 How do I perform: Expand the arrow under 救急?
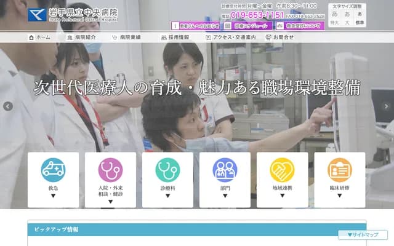pos(53,196)
